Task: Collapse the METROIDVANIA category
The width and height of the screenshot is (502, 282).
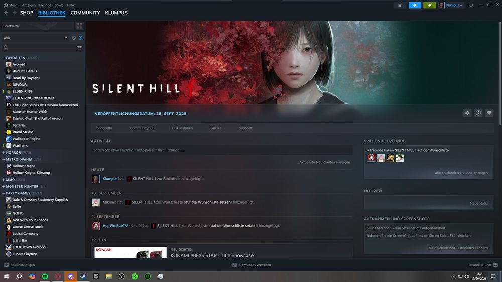Action: click(3, 159)
